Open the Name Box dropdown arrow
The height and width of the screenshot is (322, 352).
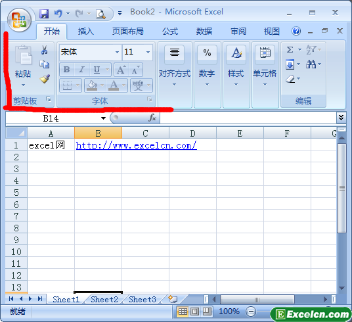tap(103, 118)
